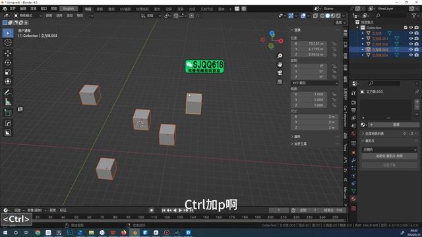Open the Object properties tab (orange square)
The width and height of the screenshot is (422, 237).
coord(353,153)
